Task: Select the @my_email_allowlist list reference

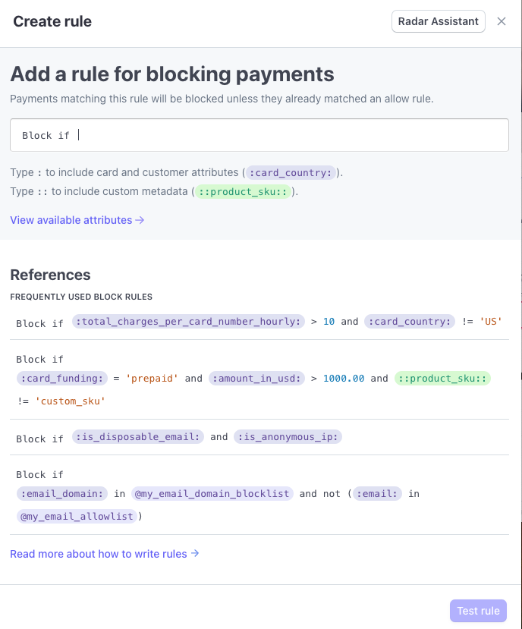Action: tap(77, 516)
